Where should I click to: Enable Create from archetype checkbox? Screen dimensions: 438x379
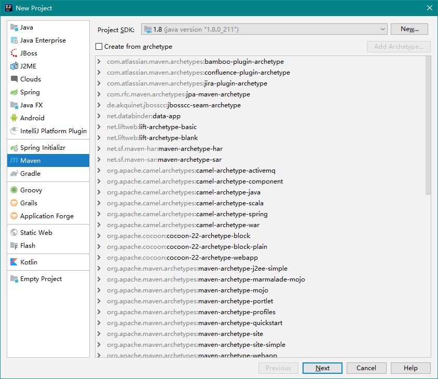pyautogui.click(x=99, y=47)
